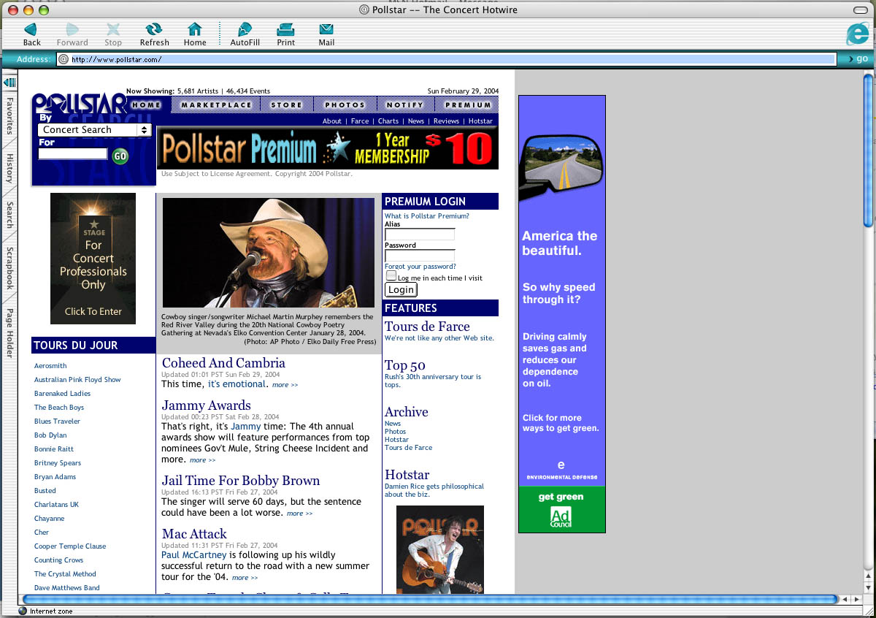Click the Internet zone status icon
876x618 pixels.
(23, 611)
